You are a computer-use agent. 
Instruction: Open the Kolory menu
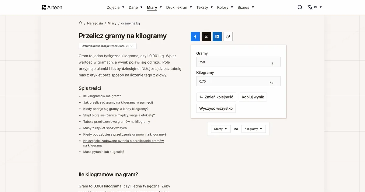point(225,7)
